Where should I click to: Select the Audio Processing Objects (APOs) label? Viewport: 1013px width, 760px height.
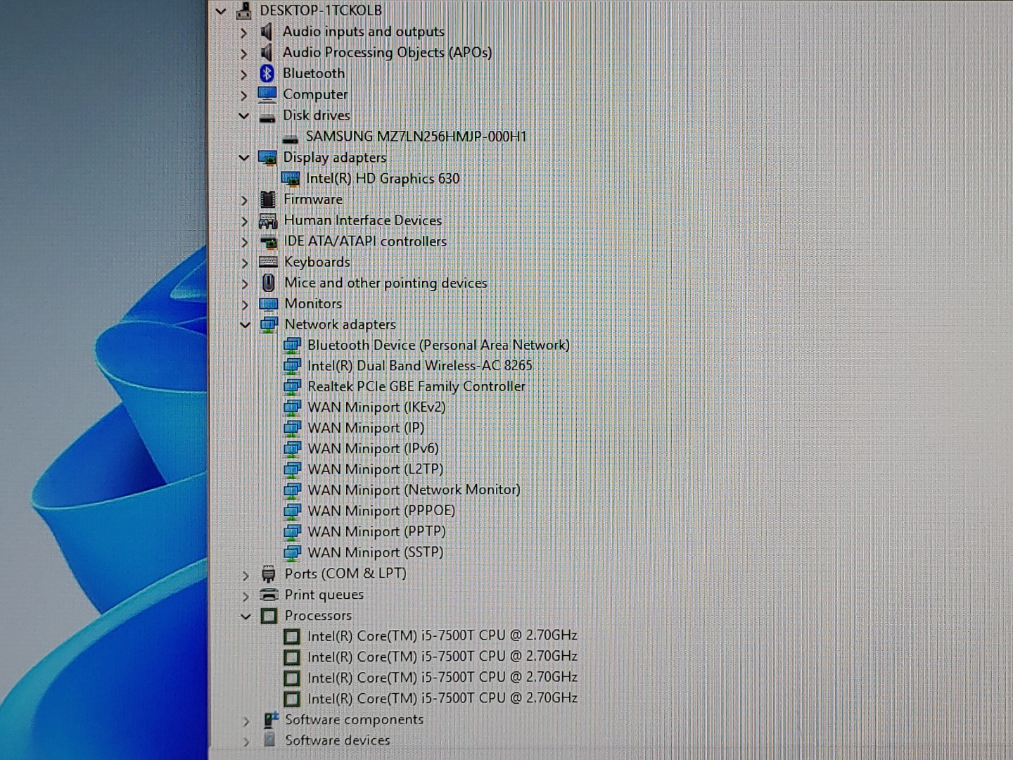(388, 53)
